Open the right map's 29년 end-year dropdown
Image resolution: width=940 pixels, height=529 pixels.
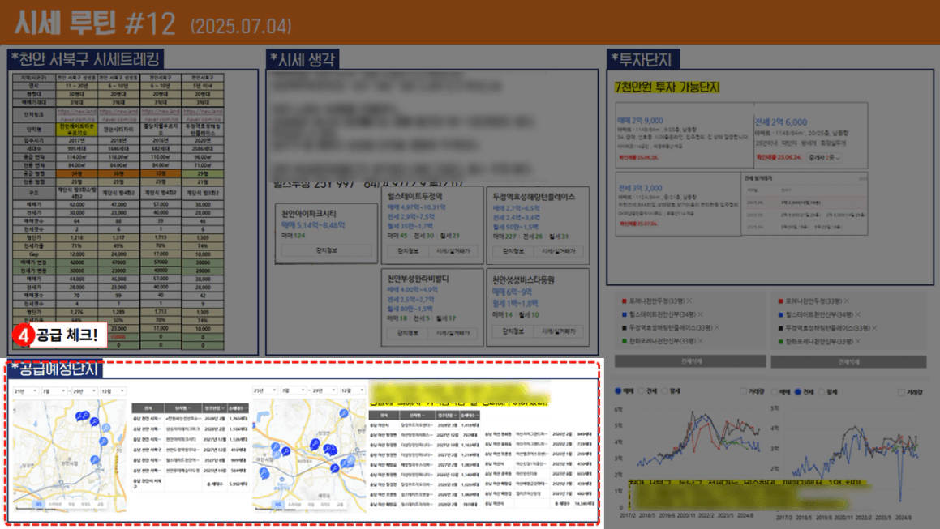point(323,390)
